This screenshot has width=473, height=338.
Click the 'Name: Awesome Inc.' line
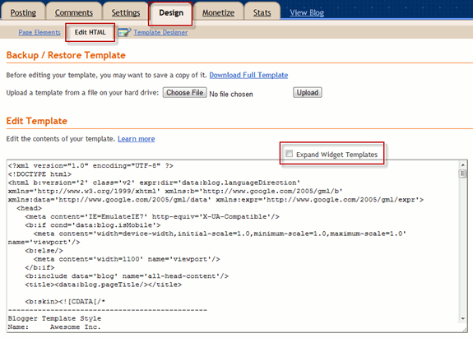pos(54,326)
